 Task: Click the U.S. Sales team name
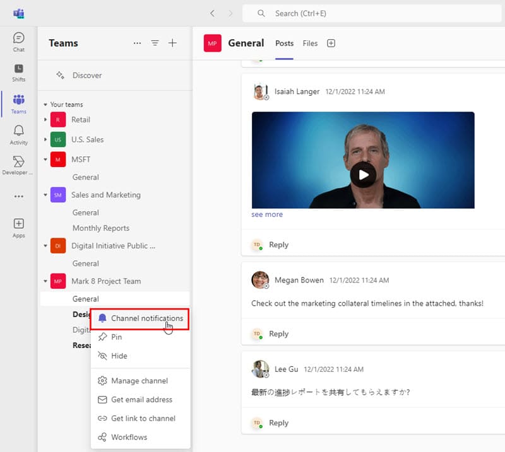tap(88, 139)
